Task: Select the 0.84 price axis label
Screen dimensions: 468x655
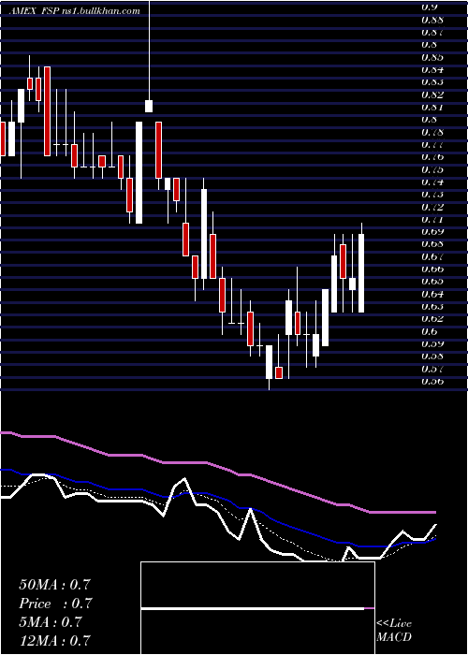Action: 432,69
